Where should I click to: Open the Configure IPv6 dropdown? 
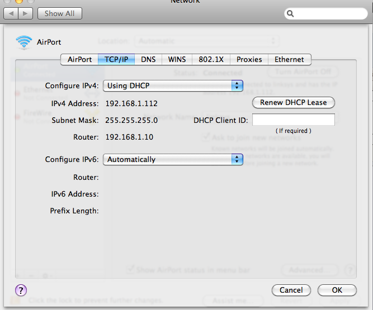click(173, 159)
